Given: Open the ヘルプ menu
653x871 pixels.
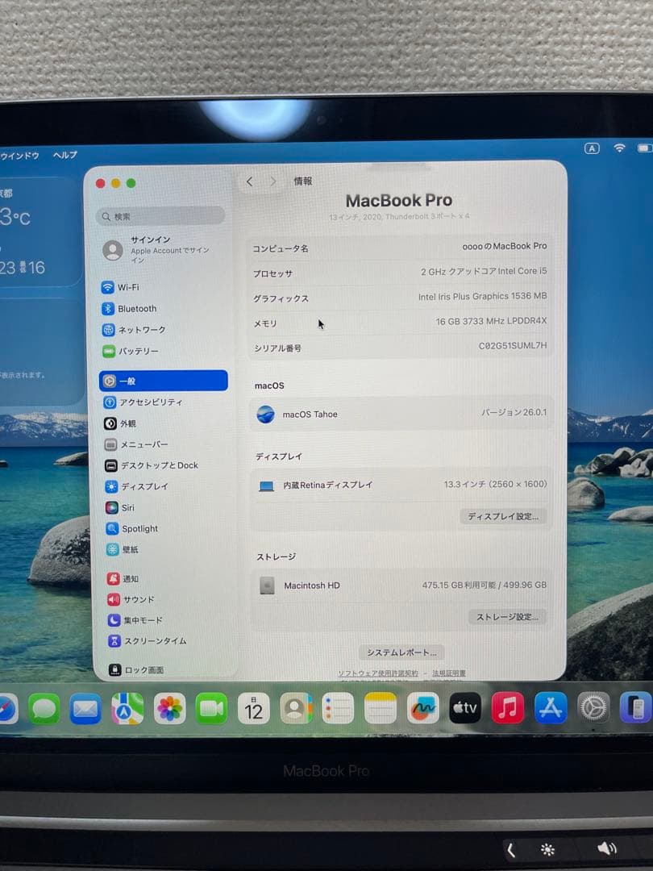Looking at the screenshot, I should point(65,155).
